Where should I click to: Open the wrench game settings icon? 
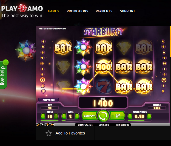[38, 125]
